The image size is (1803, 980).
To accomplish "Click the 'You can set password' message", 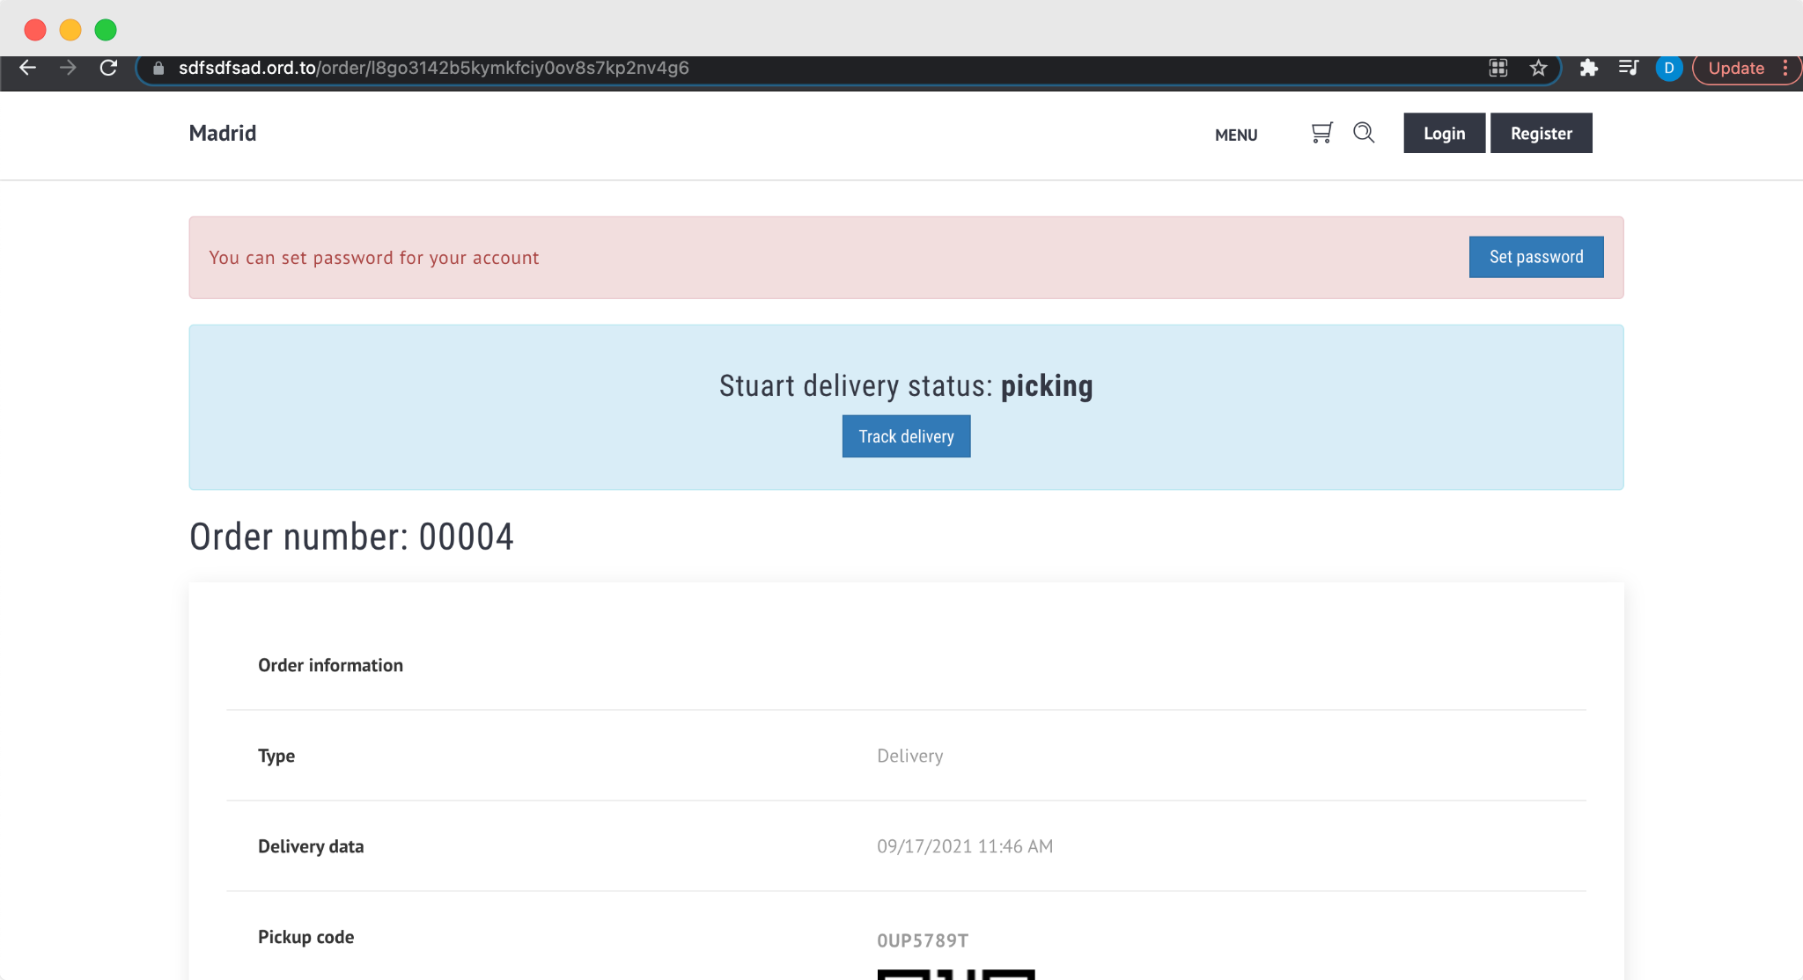I will pos(373,258).
